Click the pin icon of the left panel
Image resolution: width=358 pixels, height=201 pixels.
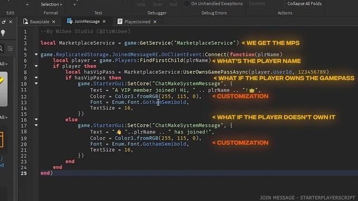[4, 22]
